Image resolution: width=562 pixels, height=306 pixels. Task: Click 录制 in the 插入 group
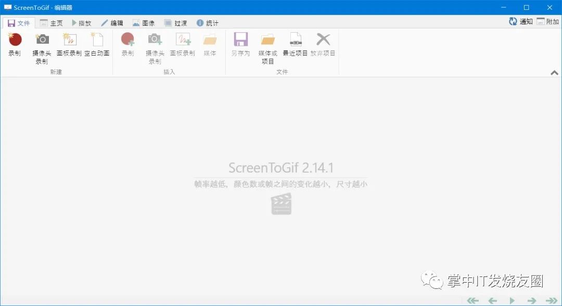click(x=127, y=45)
